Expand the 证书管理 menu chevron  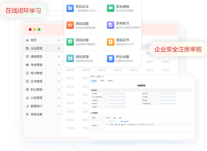pos(59,81)
